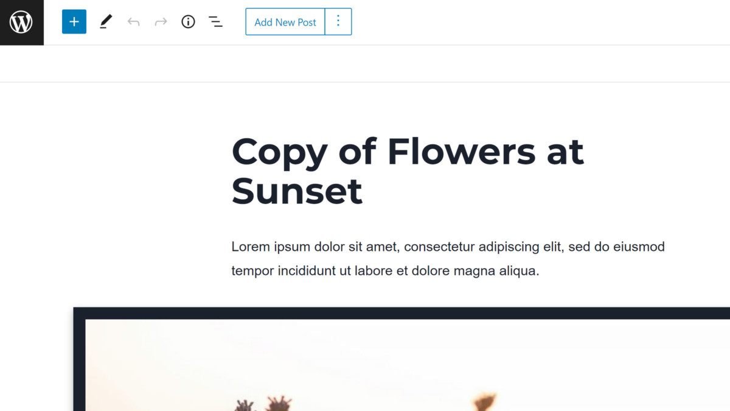The width and height of the screenshot is (730, 411).
Task: Click the Undo arrow icon
Action: pyautogui.click(x=133, y=21)
